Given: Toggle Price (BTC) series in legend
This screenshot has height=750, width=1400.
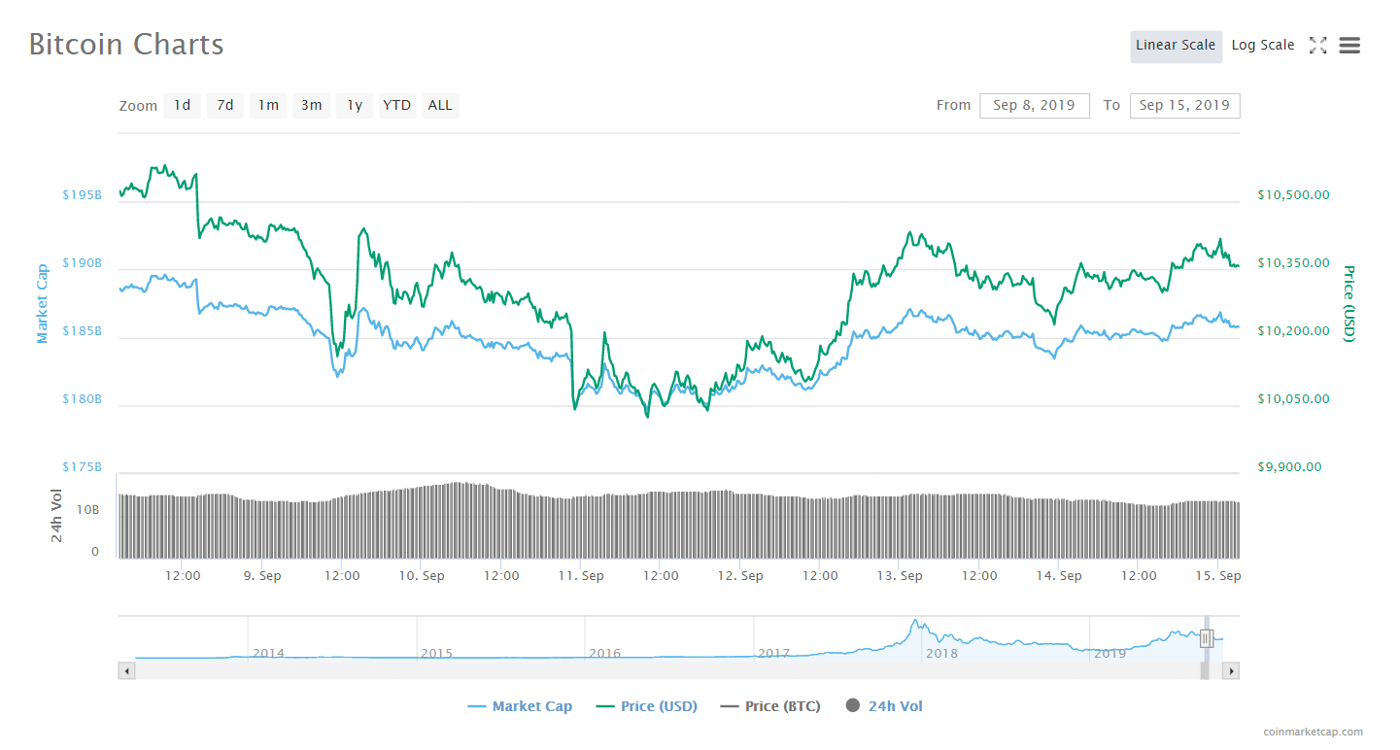Looking at the screenshot, I should click(x=770, y=706).
